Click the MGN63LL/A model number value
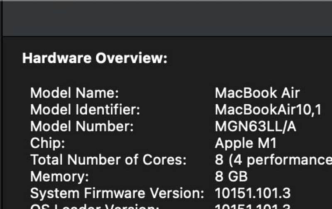Viewport: 332px width, 209px height. pos(255,127)
